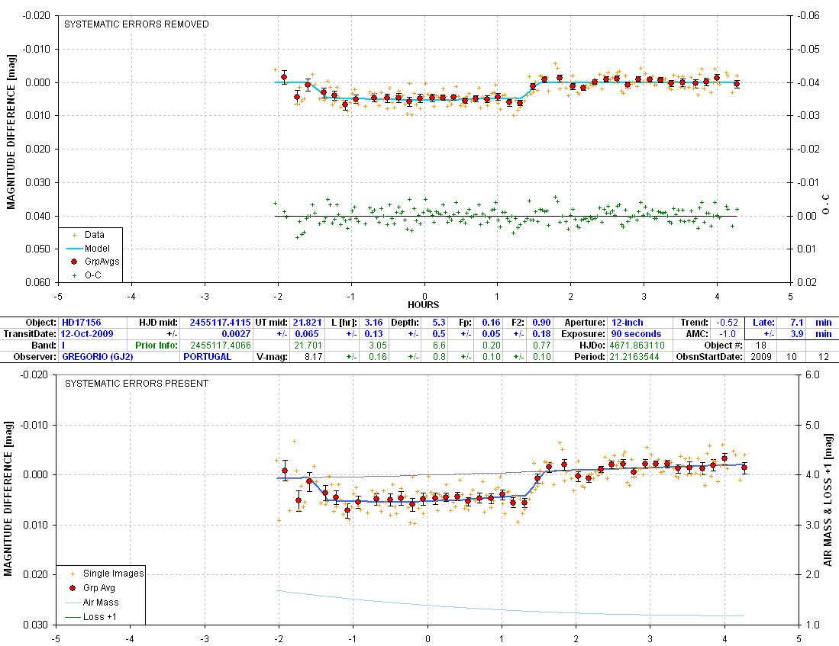Select UT mid value 21.821
The image size is (839, 646).
click(x=307, y=323)
